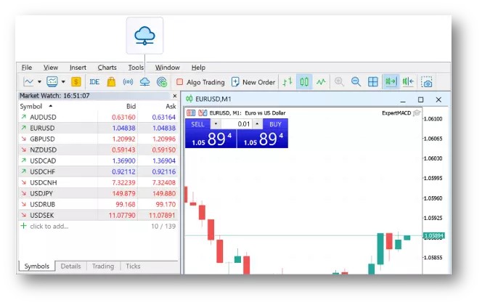The width and height of the screenshot is (482, 305).
Task: Open the Window menu
Action: (x=167, y=68)
